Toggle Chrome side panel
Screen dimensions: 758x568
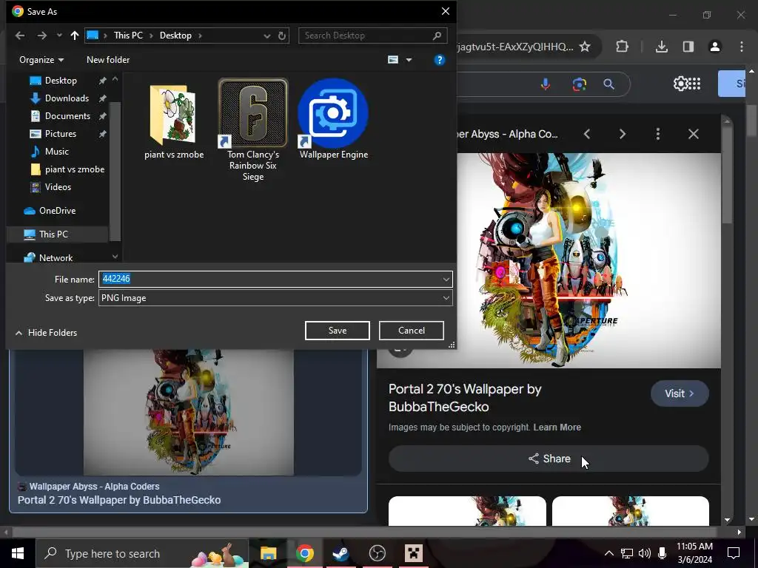[688, 47]
